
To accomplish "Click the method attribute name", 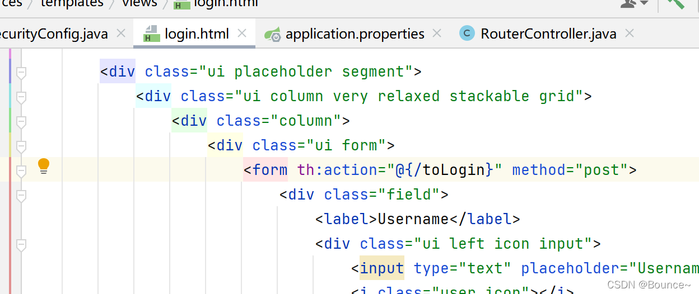I will (x=539, y=170).
